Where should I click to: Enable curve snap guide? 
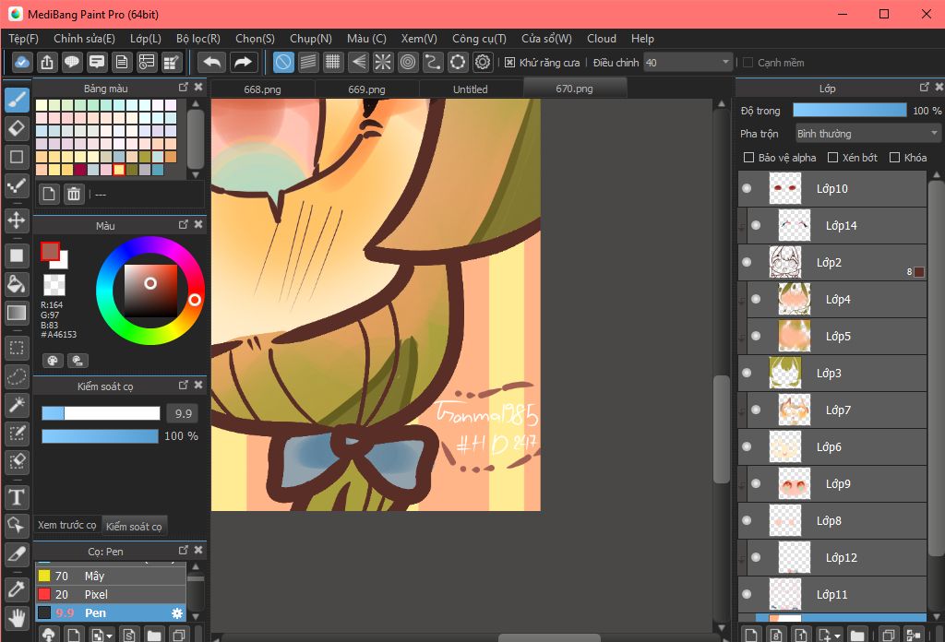(433, 62)
